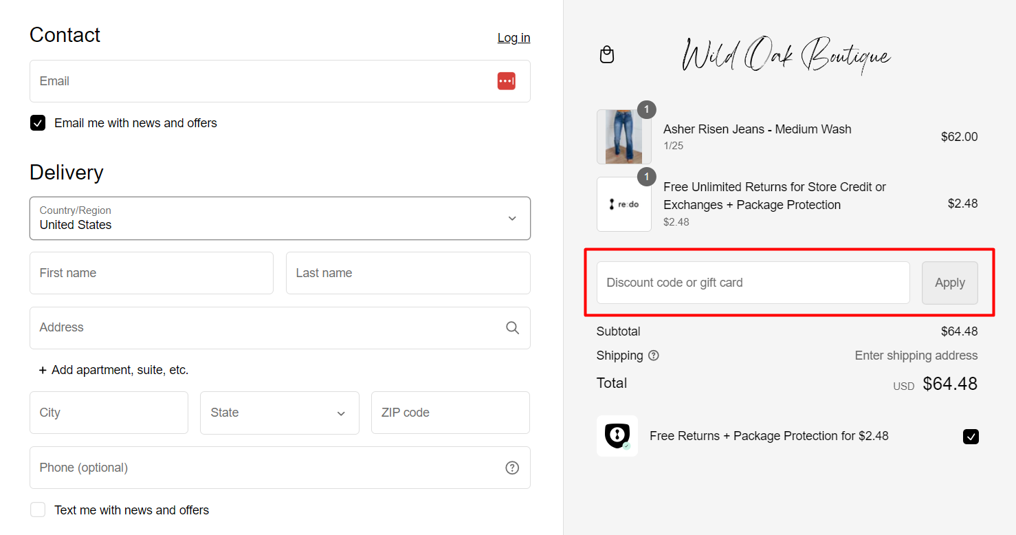Click the Asher Risen Jeans product thumbnail

tap(624, 137)
